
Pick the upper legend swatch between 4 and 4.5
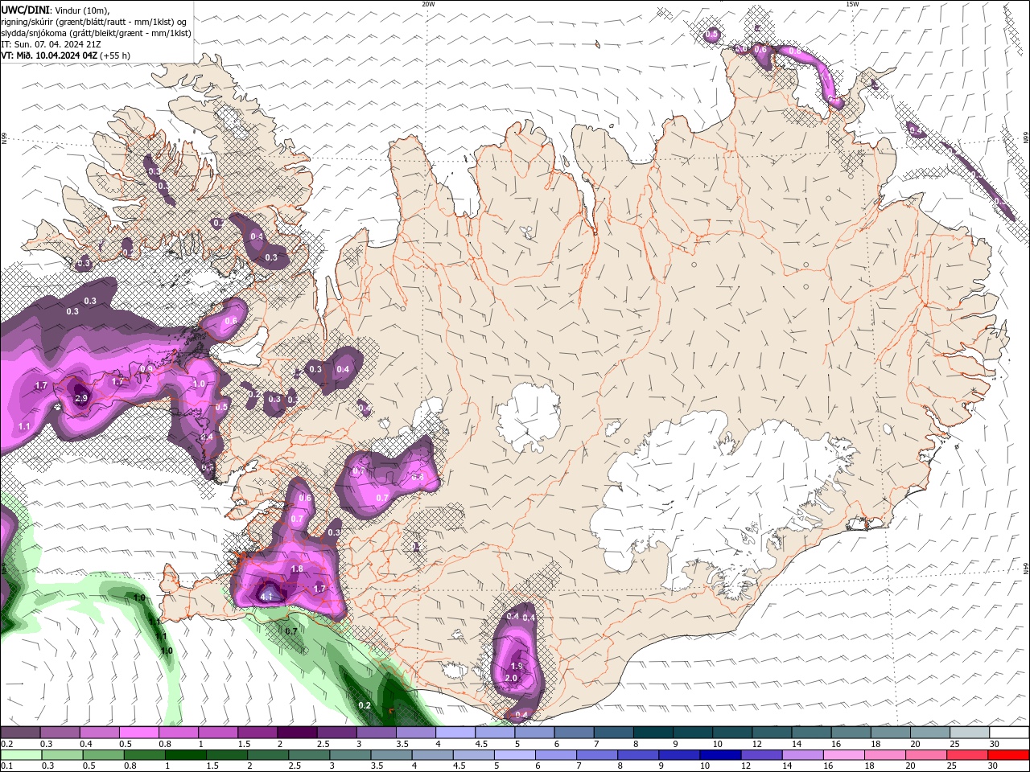(455, 733)
